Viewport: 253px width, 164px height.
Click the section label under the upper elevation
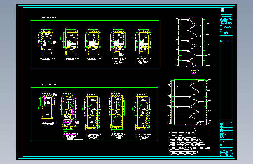coord(194,73)
